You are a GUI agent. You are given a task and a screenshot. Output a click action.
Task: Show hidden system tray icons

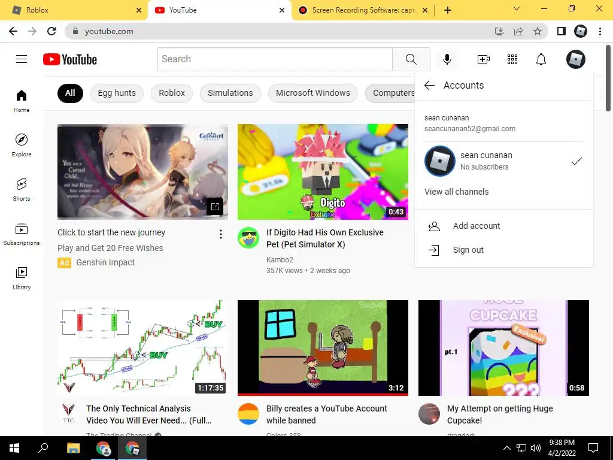(x=506, y=448)
